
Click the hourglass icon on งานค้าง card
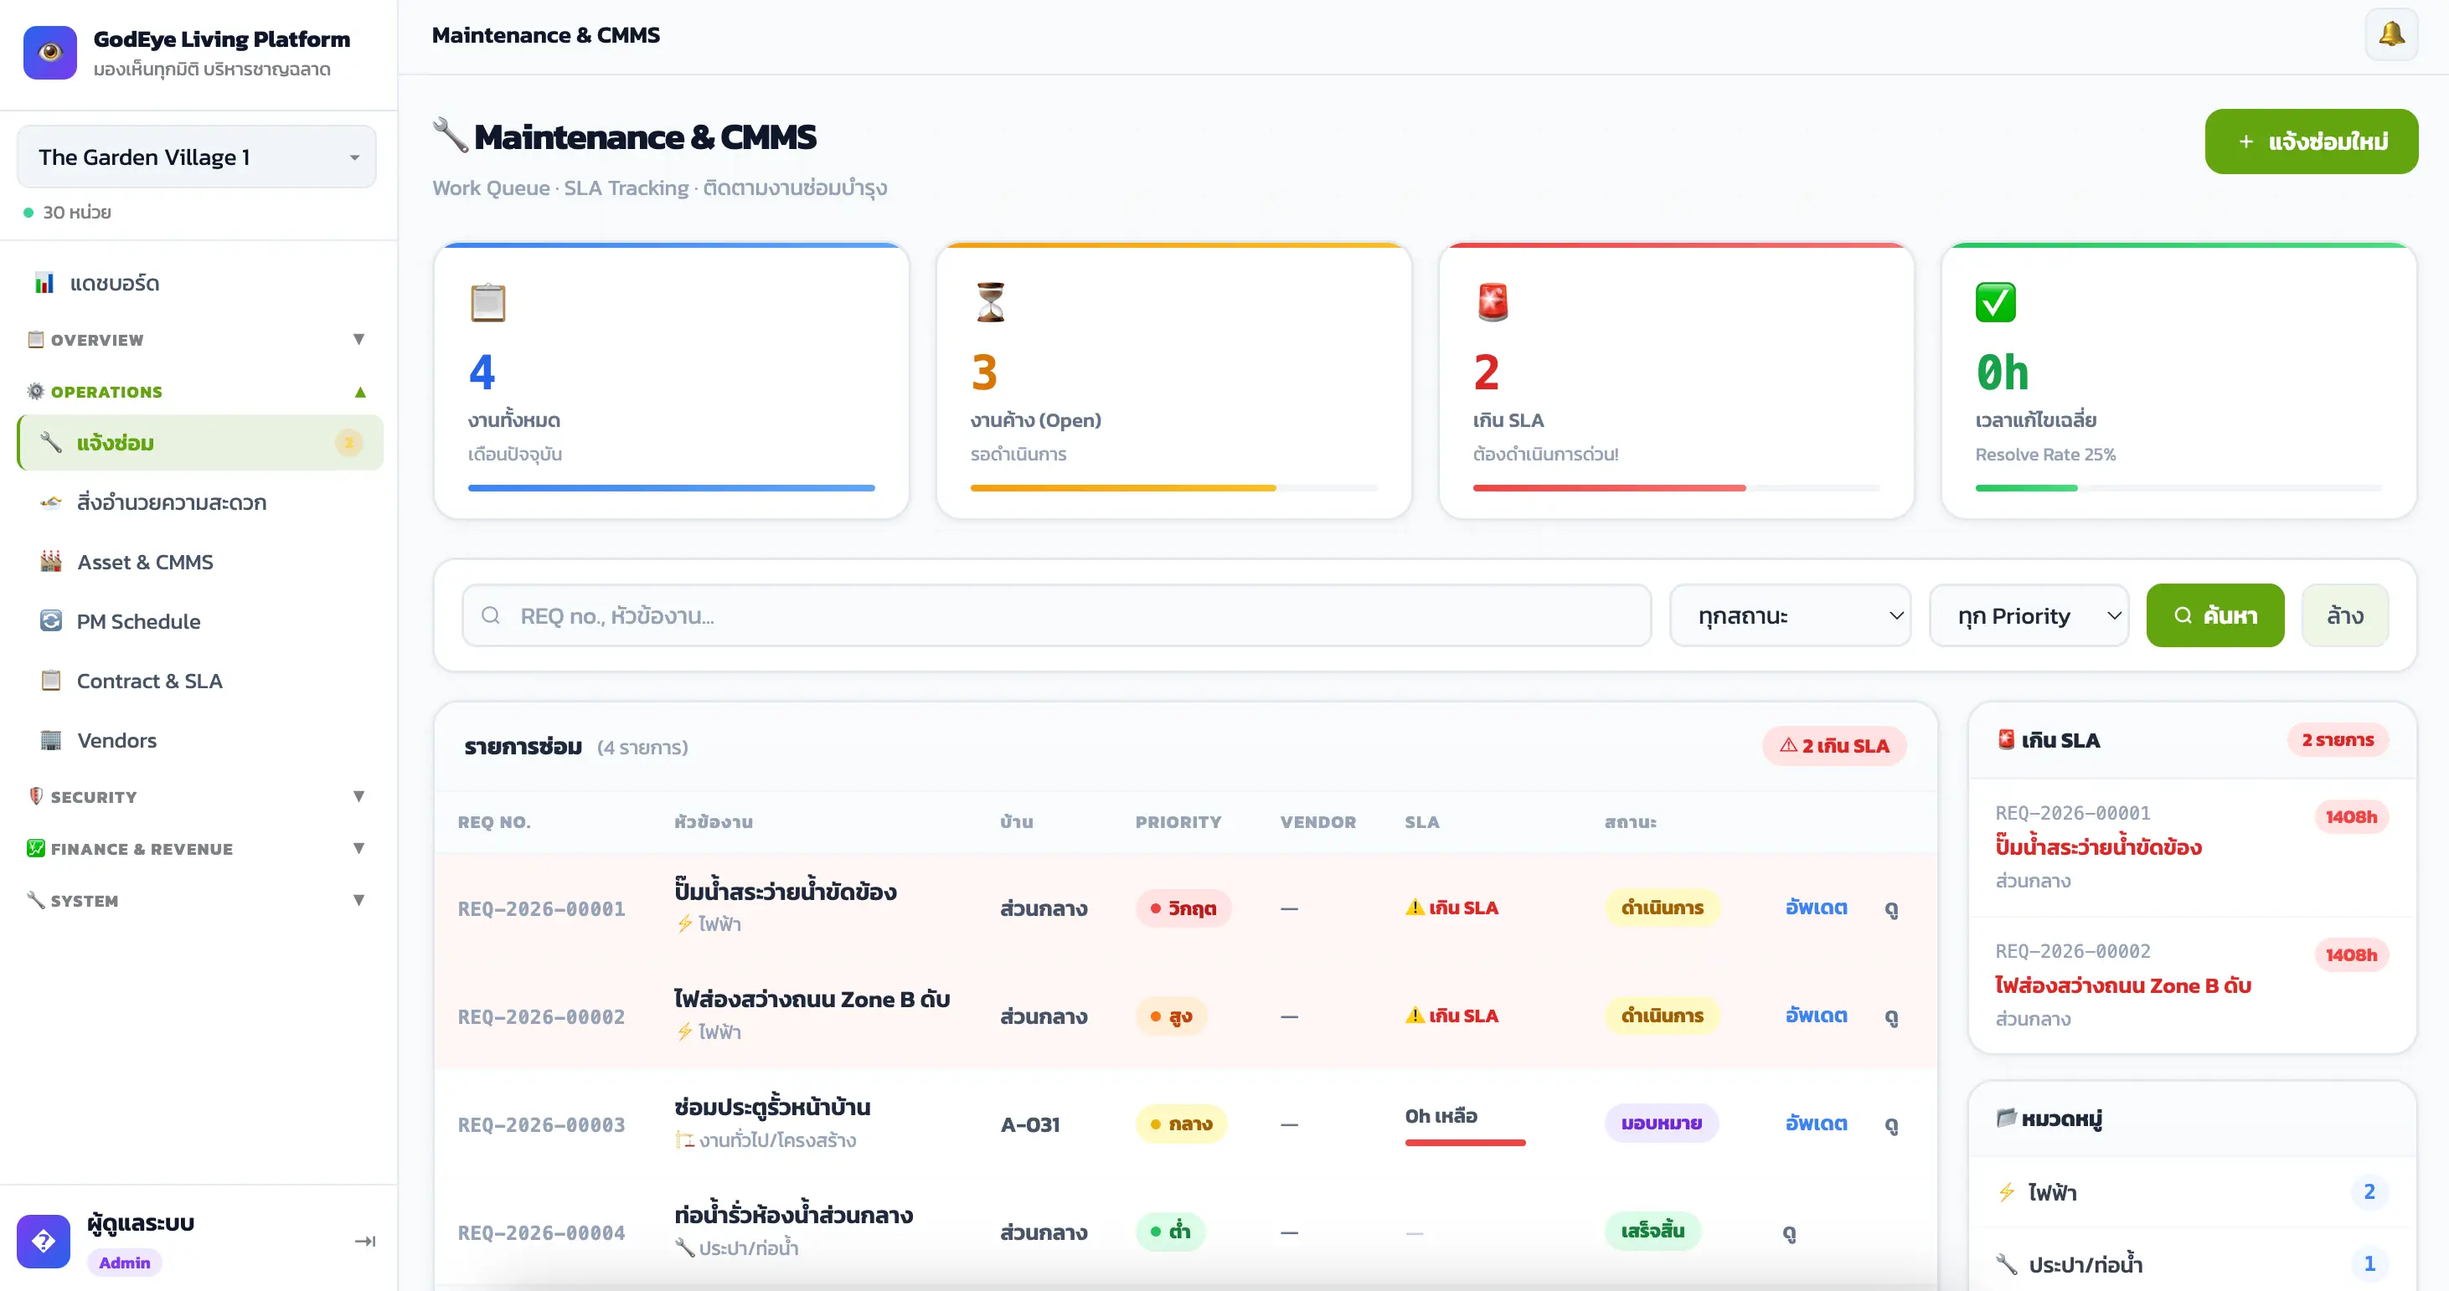[x=990, y=302]
